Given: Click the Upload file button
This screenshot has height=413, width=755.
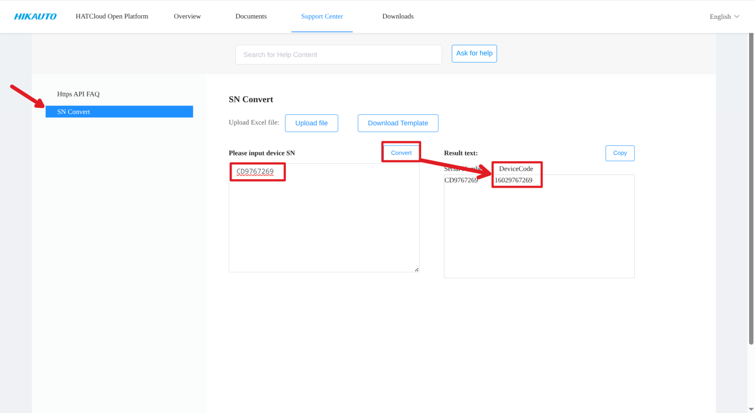Looking at the screenshot, I should click(x=311, y=123).
